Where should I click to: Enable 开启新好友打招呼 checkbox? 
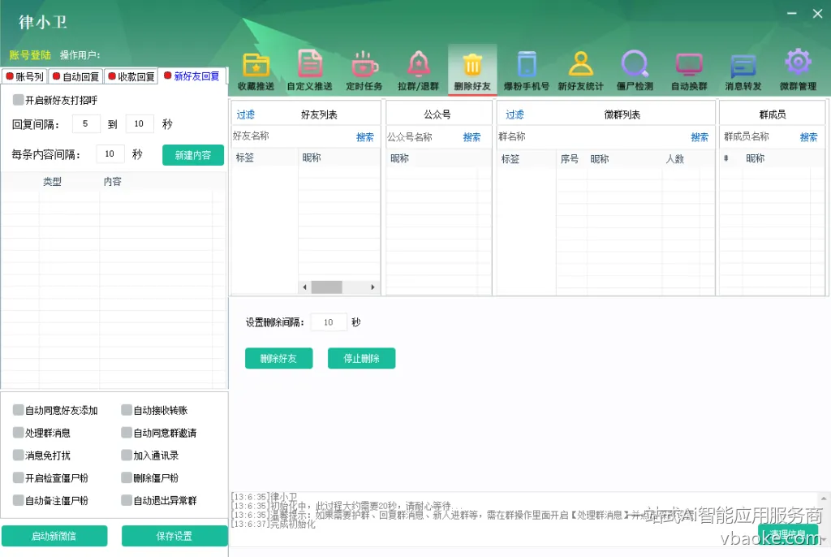point(19,100)
